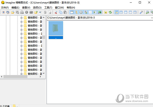
Task: Click the tree horizontal scroll-left arrow
Action: [2, 77]
